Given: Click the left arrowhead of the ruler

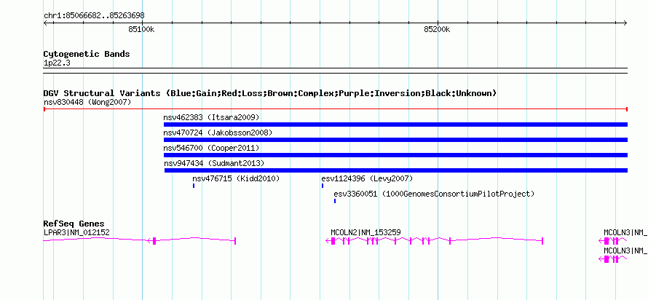Looking at the screenshot, I should coord(46,23).
